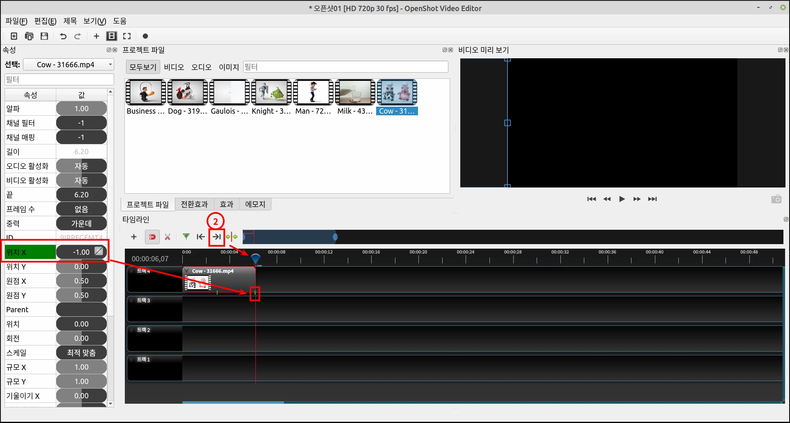Jump to previous marker
790x423 pixels.
pos(201,237)
